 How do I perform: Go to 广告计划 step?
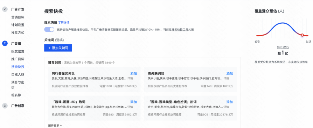(x=18, y=9)
